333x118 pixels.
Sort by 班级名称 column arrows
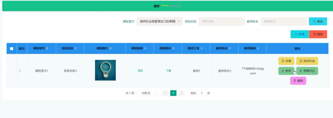click(76, 49)
